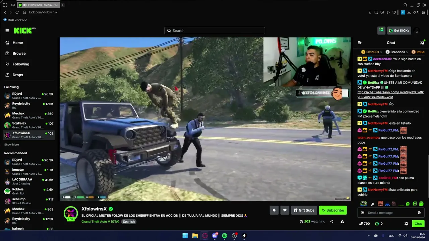The width and height of the screenshot is (429, 241).
Task: Open SoyFalex channel in Following list
Action: click(x=29, y=125)
